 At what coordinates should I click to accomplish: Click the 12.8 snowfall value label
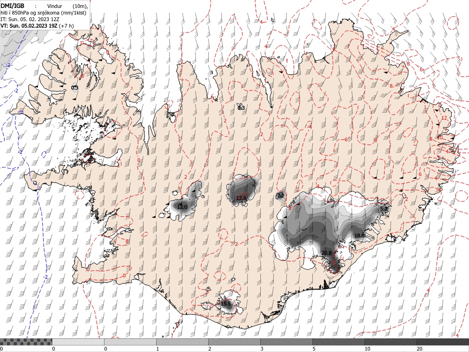241,198
